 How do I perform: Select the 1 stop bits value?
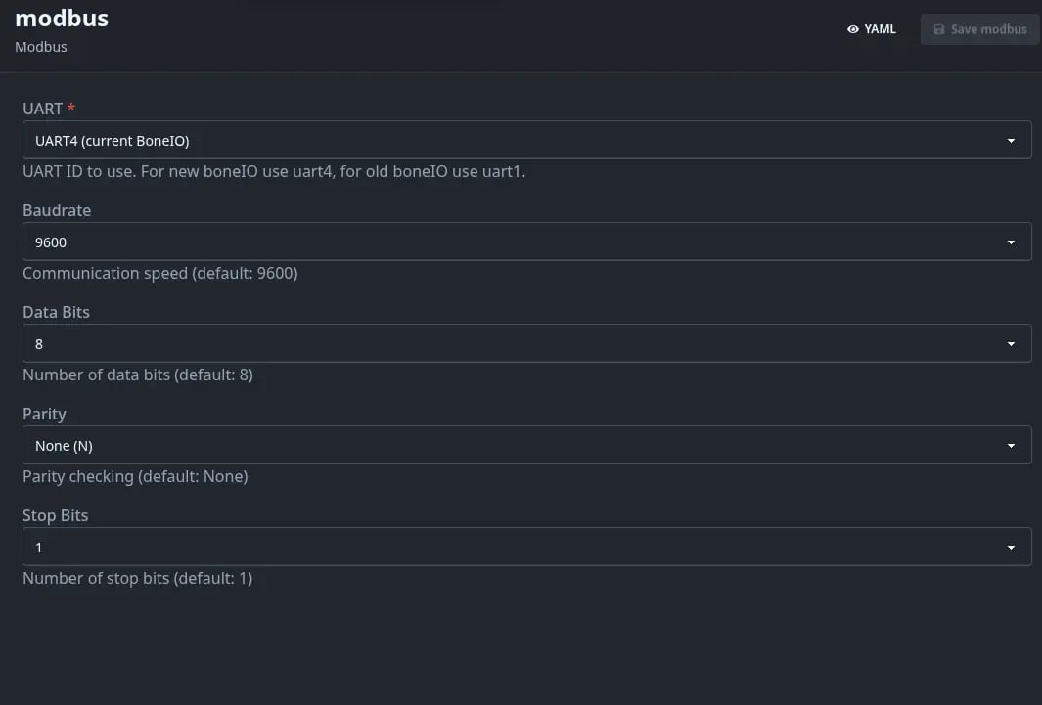tap(38, 547)
